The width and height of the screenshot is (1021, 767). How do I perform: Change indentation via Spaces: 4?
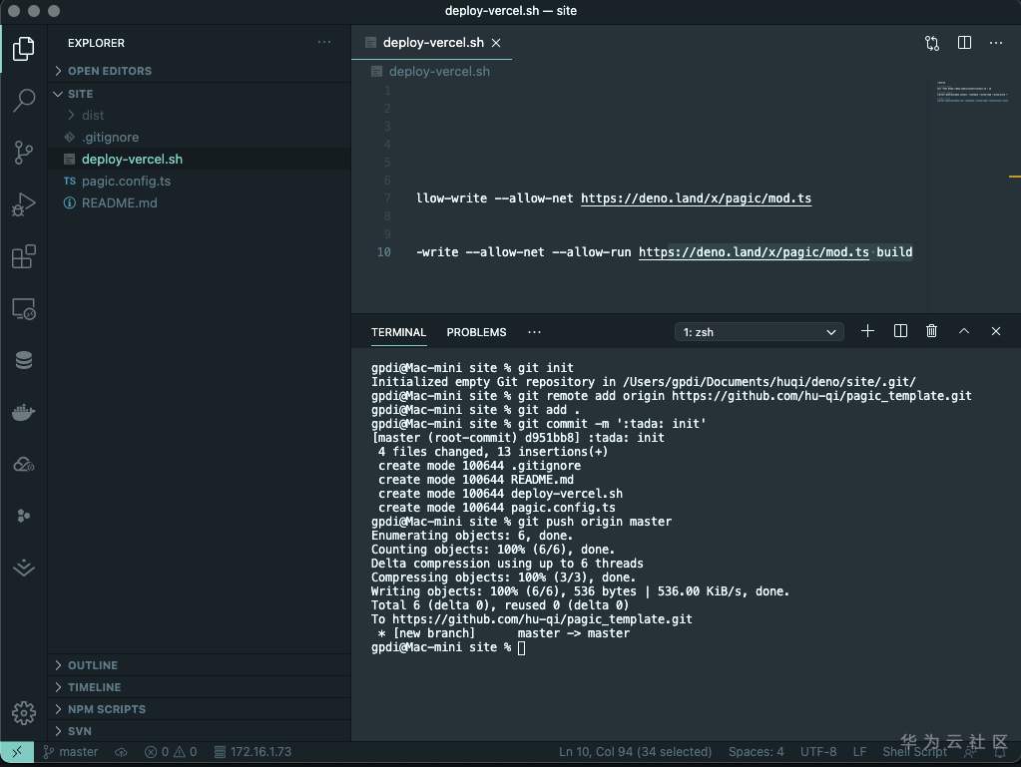[x=756, y=751]
